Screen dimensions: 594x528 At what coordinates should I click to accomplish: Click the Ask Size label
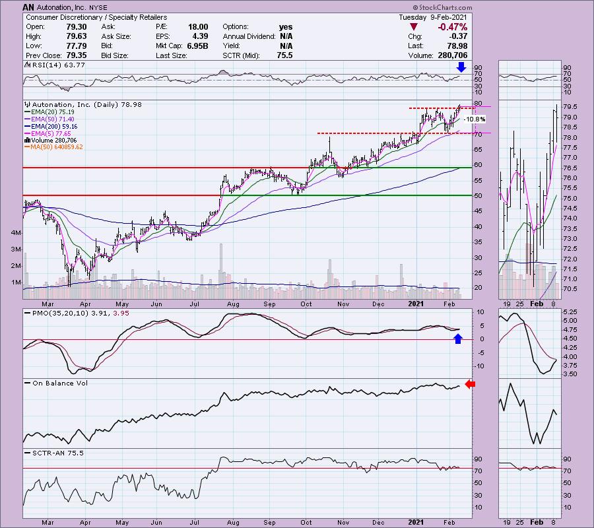pyautogui.click(x=116, y=36)
